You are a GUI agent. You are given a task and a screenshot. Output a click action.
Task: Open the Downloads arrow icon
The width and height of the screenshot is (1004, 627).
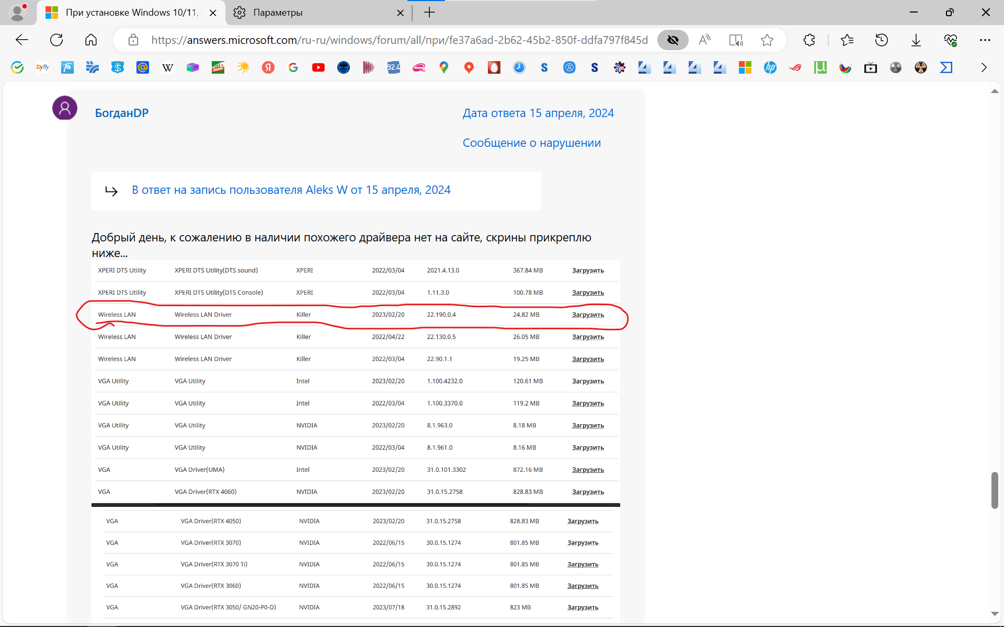916,40
